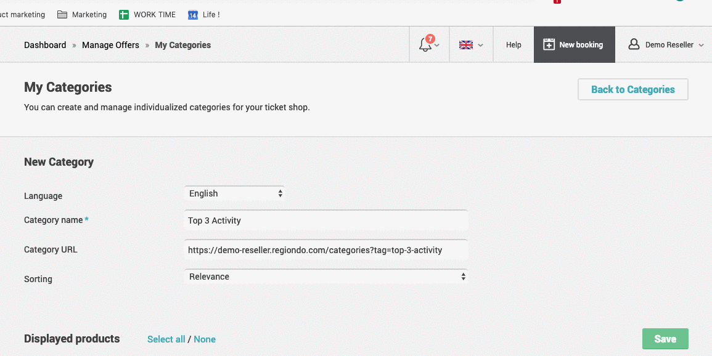
Task: Expand the chevron beside the UK flag
Action: point(480,46)
